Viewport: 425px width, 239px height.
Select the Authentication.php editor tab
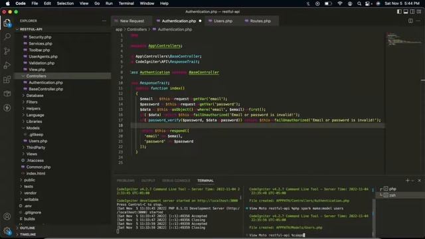tap(179, 21)
